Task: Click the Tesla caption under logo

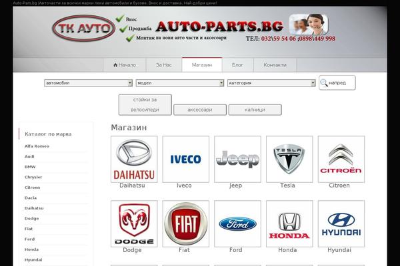Action: [x=287, y=186]
